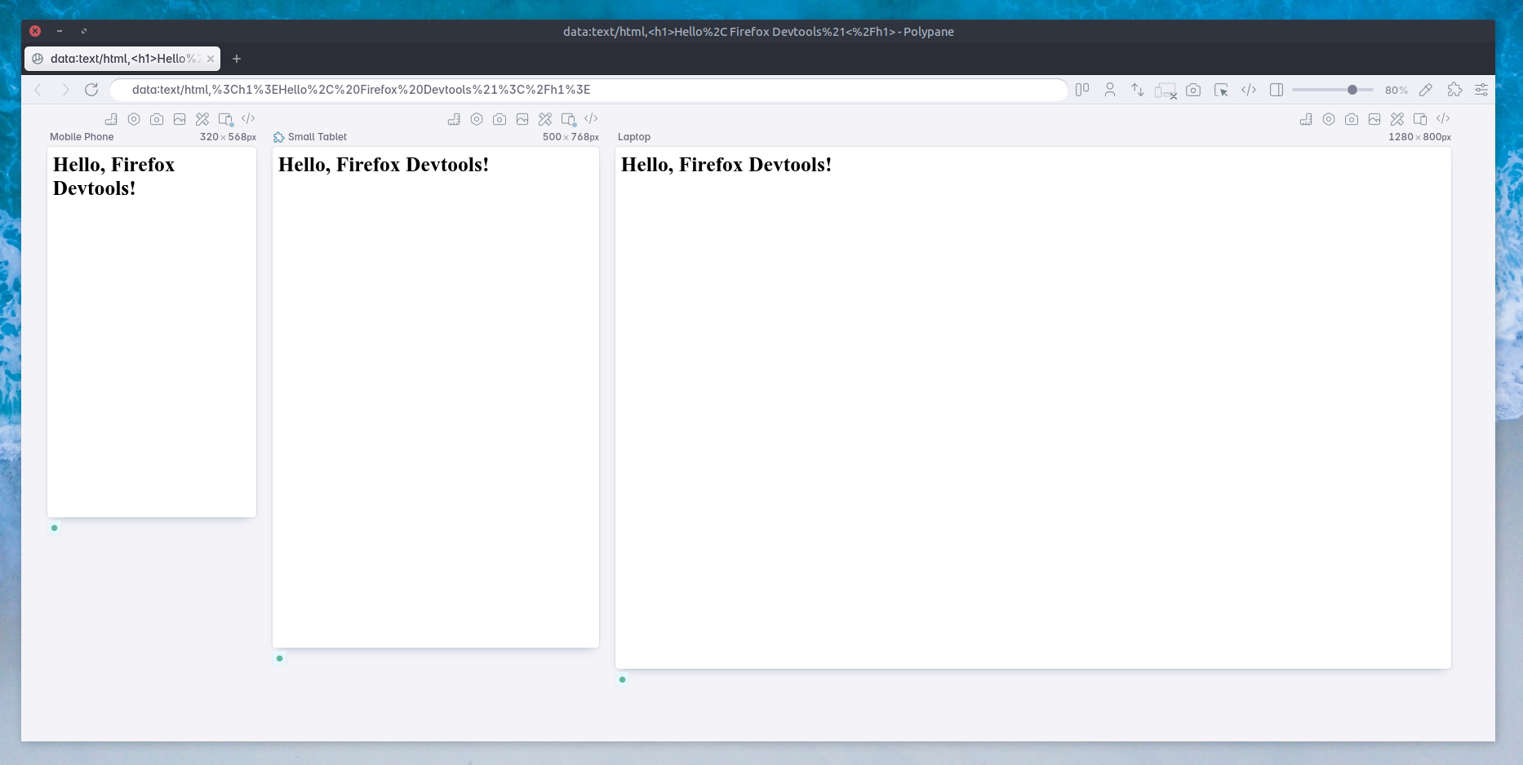
Task: Open device emulation for Mobile Phone pane
Action: click(226, 119)
